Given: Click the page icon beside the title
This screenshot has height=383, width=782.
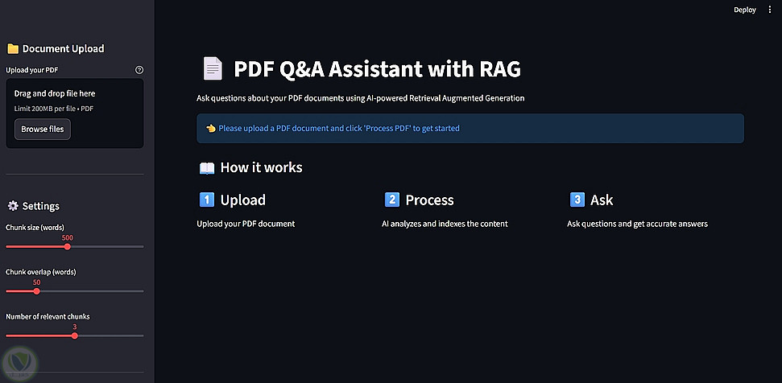Looking at the screenshot, I should pos(212,69).
